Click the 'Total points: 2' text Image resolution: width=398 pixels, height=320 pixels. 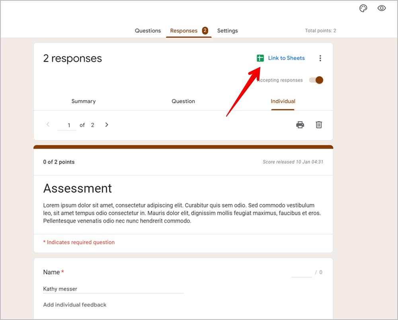320,31
